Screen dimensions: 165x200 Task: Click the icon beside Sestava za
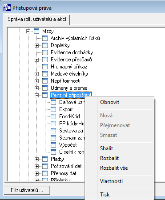point(53,131)
